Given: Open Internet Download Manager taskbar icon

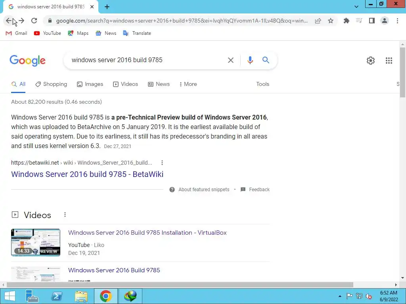Looking at the screenshot, I should (x=130, y=296).
